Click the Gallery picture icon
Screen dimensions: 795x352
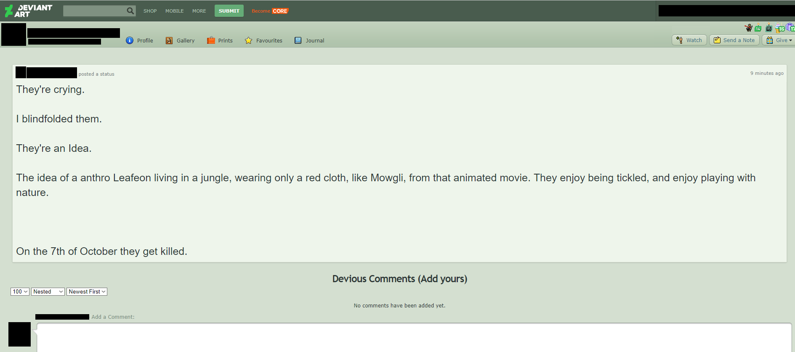click(x=169, y=40)
